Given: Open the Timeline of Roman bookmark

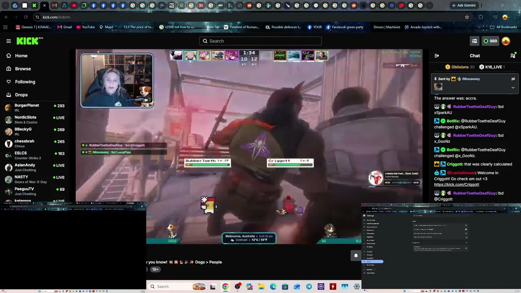Looking at the screenshot, I should (x=241, y=27).
